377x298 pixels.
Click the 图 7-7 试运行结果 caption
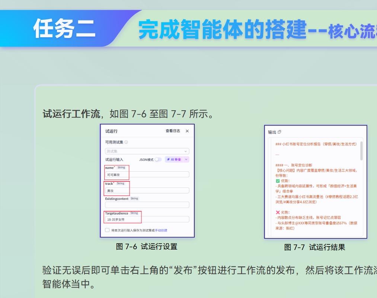point(314,247)
